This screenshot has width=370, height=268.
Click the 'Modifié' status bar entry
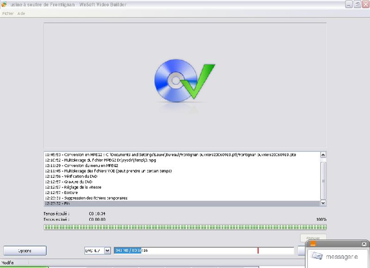(x=7, y=262)
